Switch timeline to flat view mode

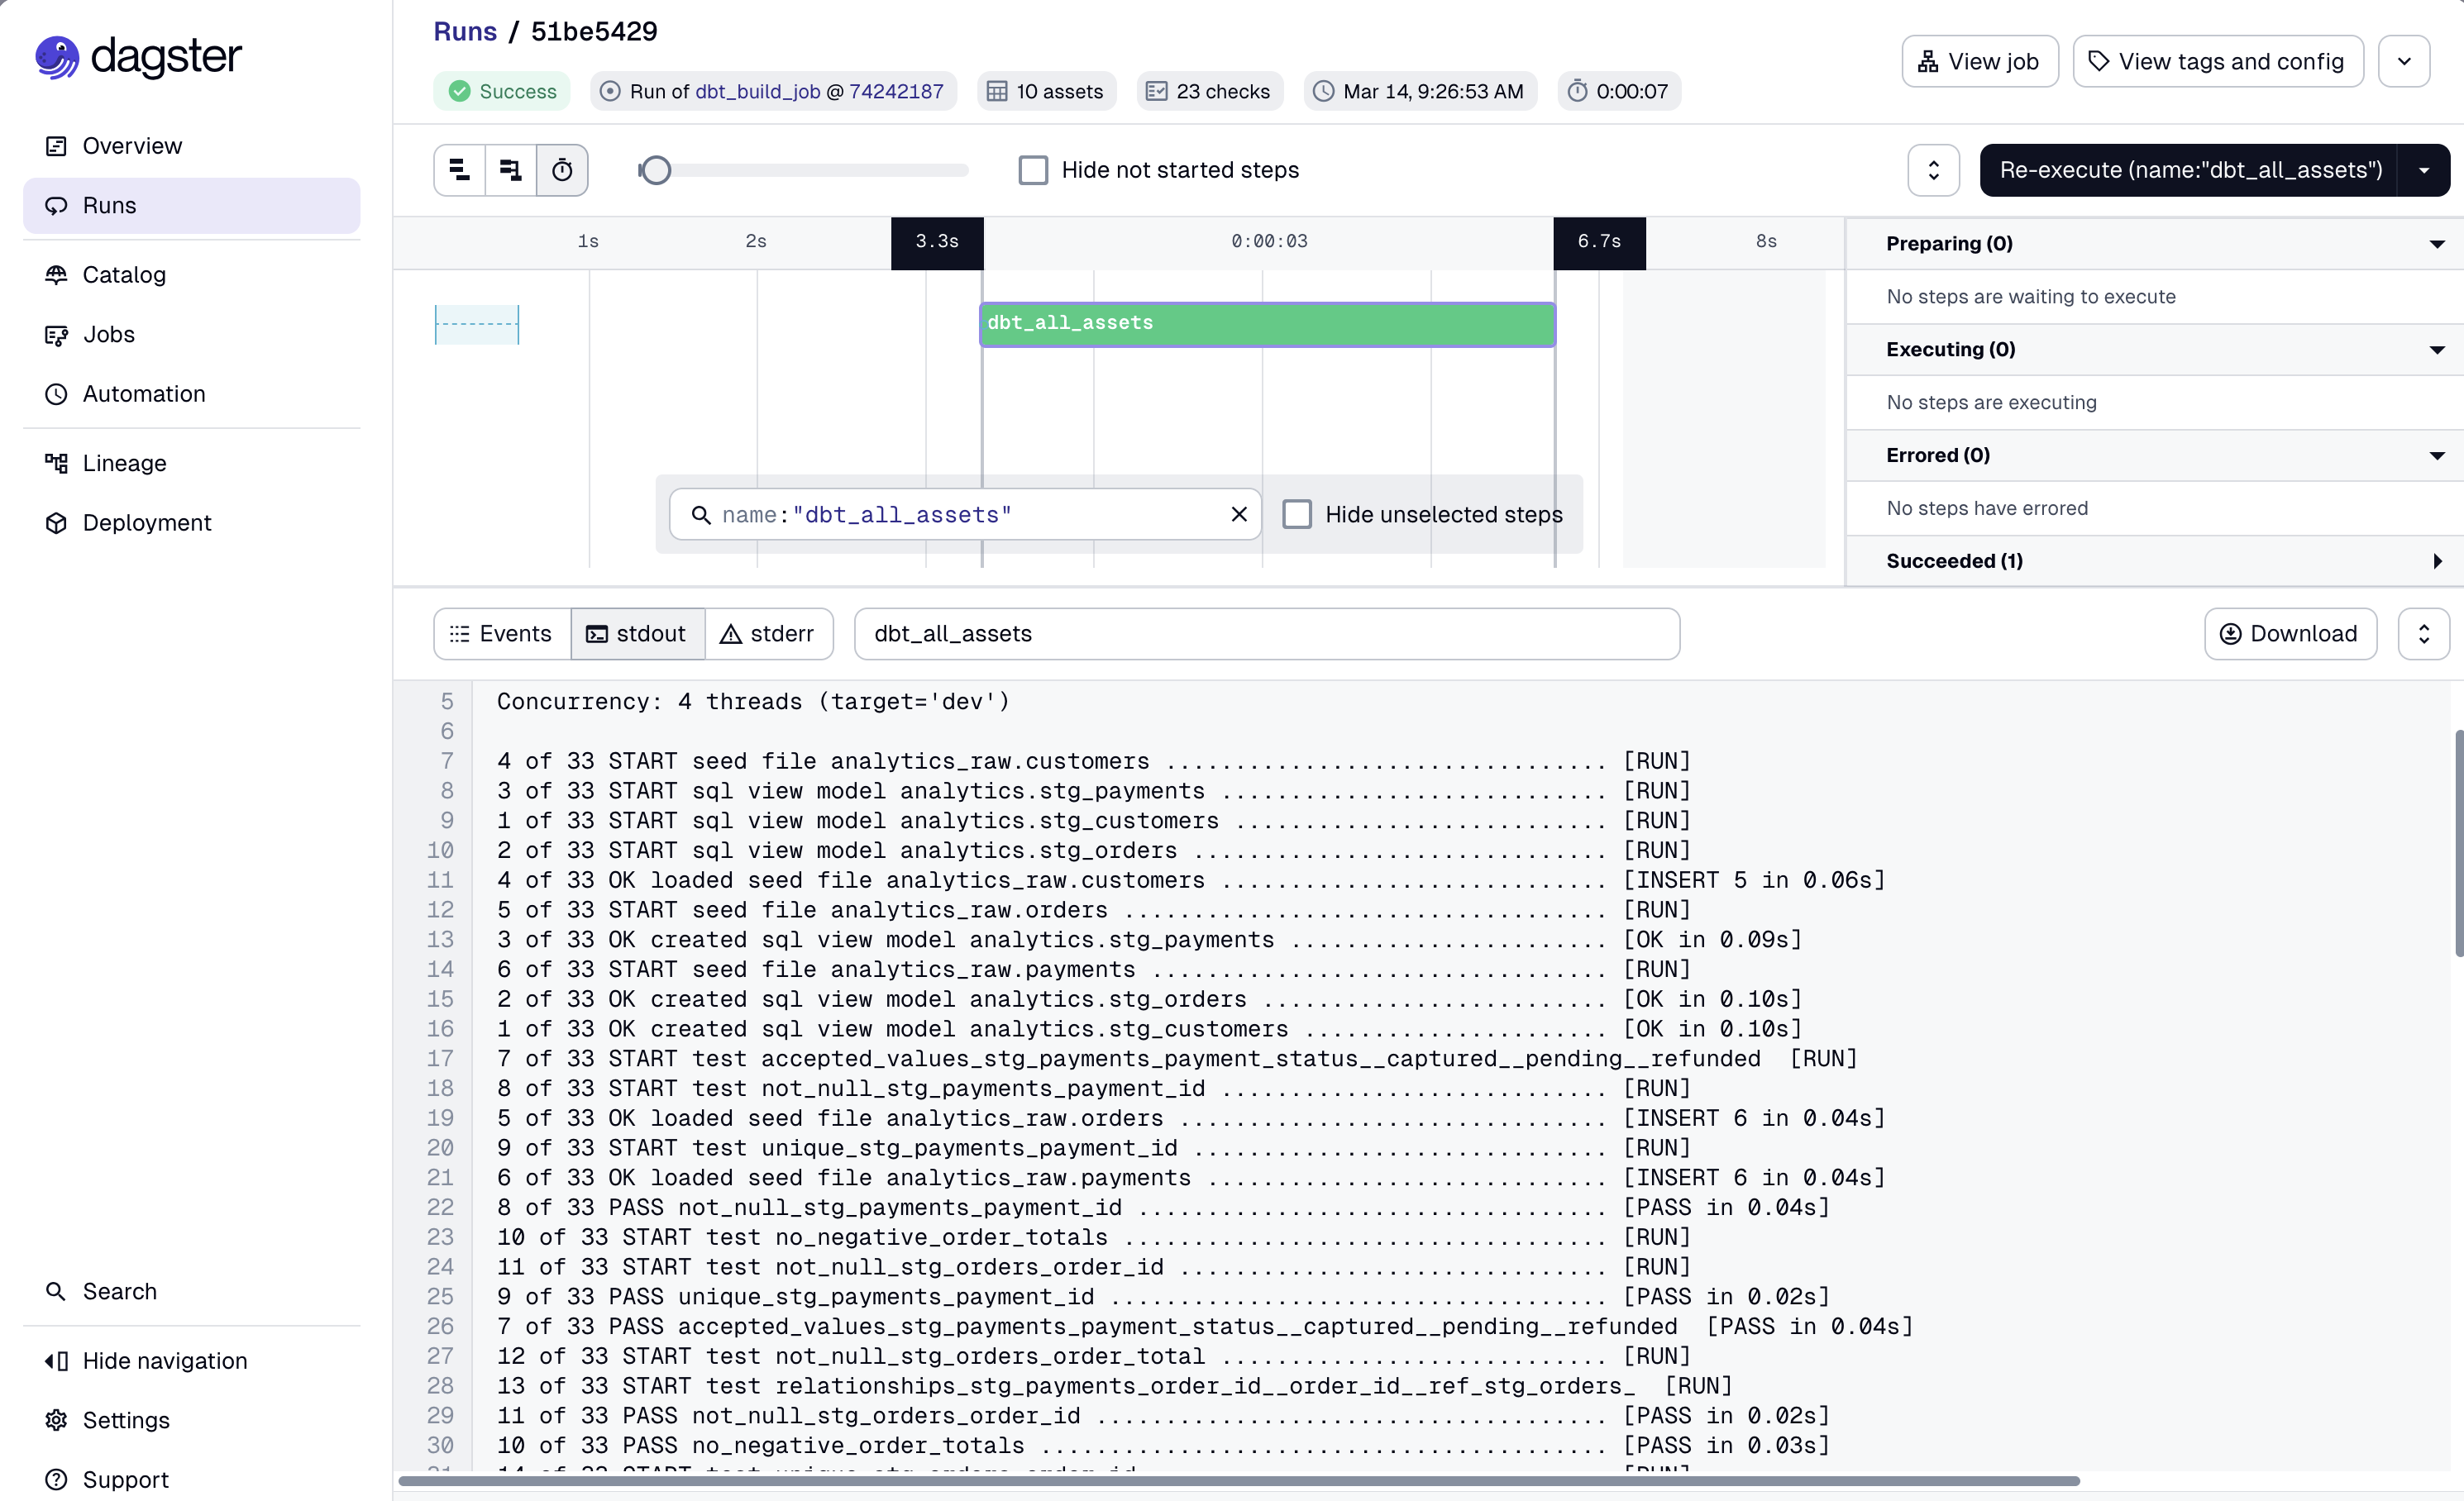coord(459,170)
